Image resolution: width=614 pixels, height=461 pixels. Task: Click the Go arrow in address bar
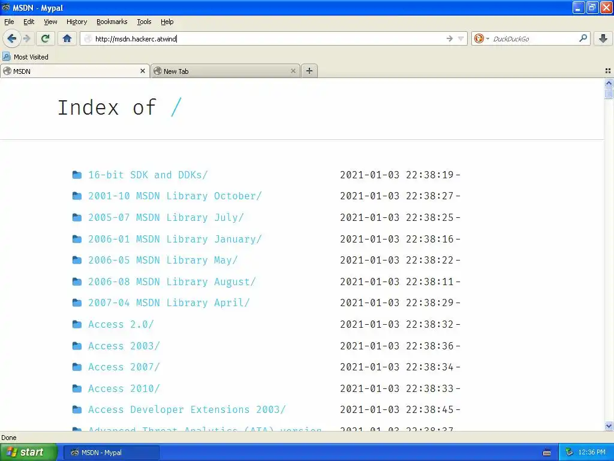pyautogui.click(x=450, y=38)
